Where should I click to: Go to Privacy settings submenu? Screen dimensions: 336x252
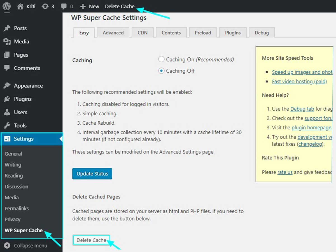(13, 220)
